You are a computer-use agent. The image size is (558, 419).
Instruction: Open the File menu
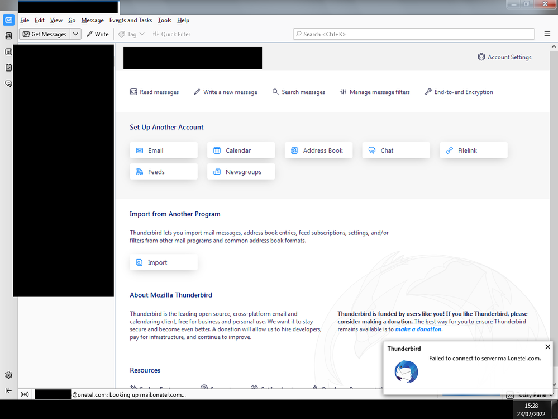[25, 20]
